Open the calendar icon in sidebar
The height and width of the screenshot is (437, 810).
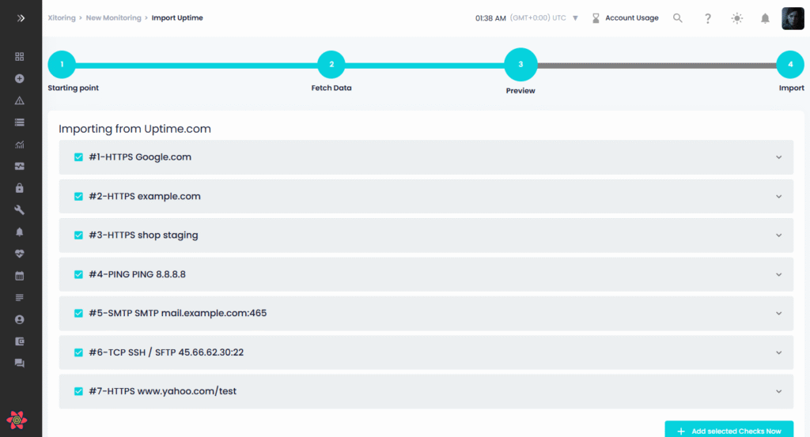click(x=20, y=276)
